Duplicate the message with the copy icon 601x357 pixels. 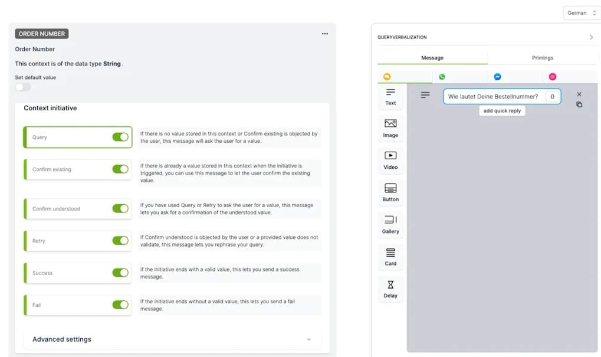pos(579,104)
